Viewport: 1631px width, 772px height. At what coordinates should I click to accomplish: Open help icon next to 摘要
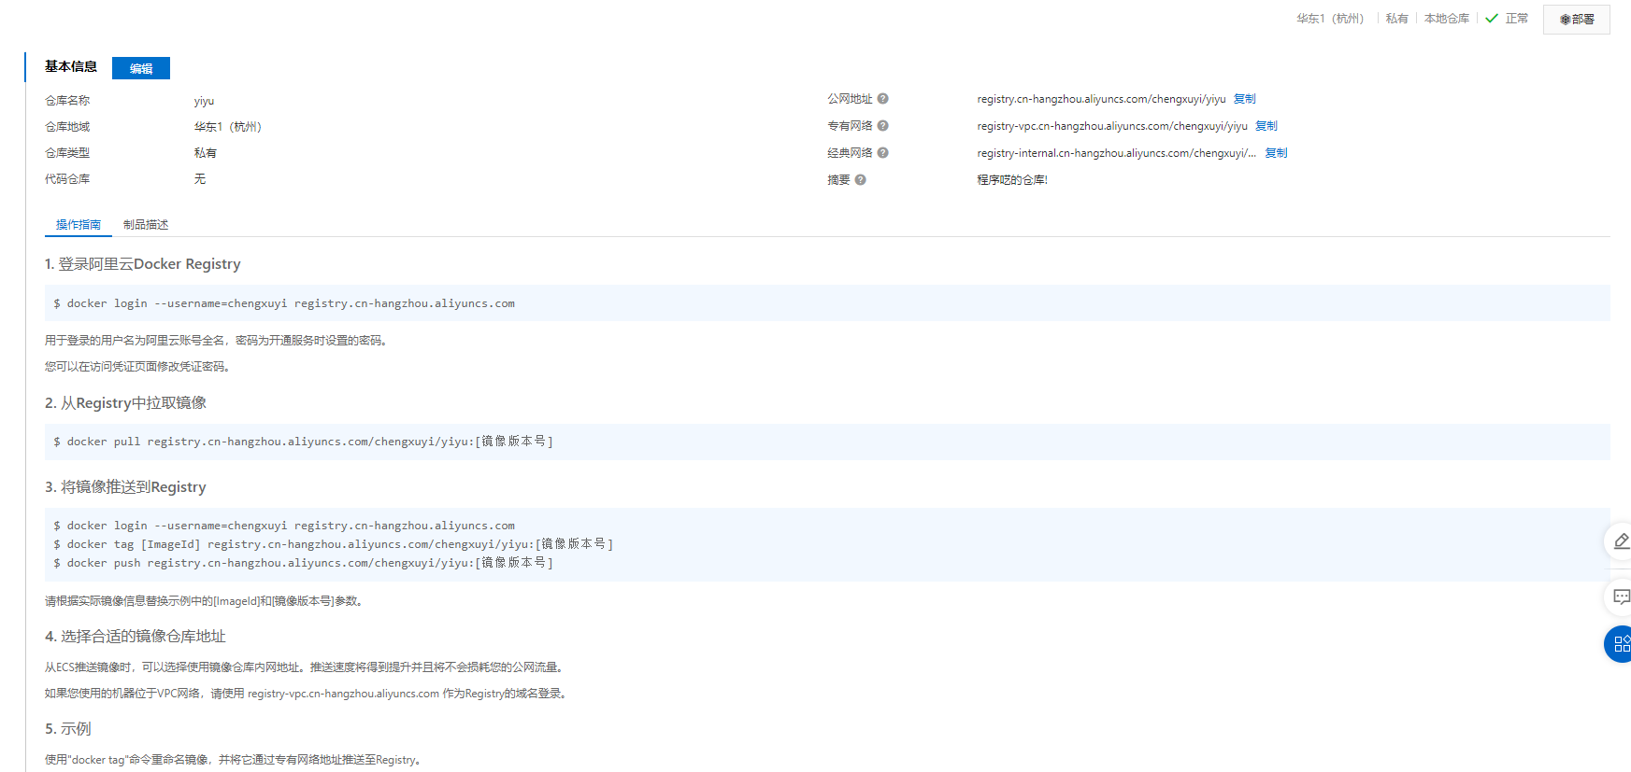point(861,180)
